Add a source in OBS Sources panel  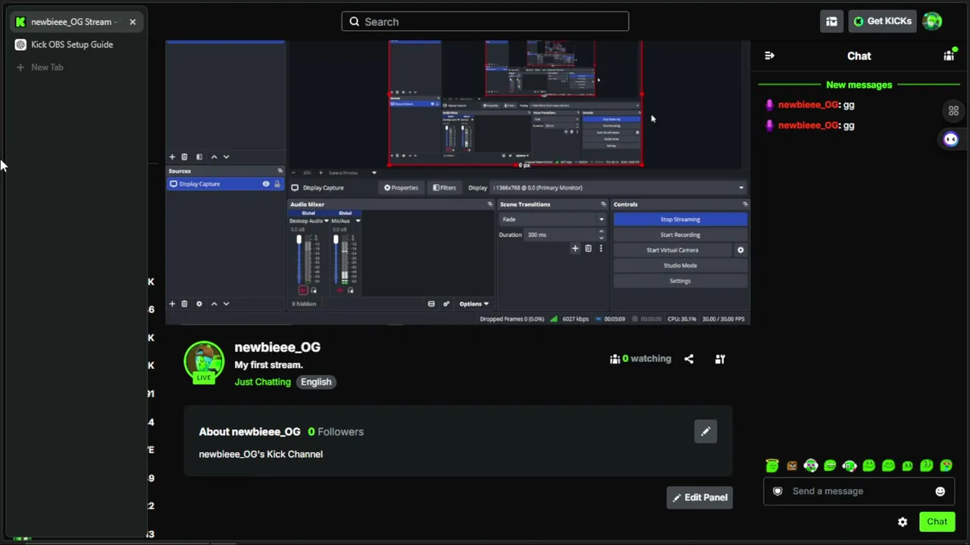[172, 304]
